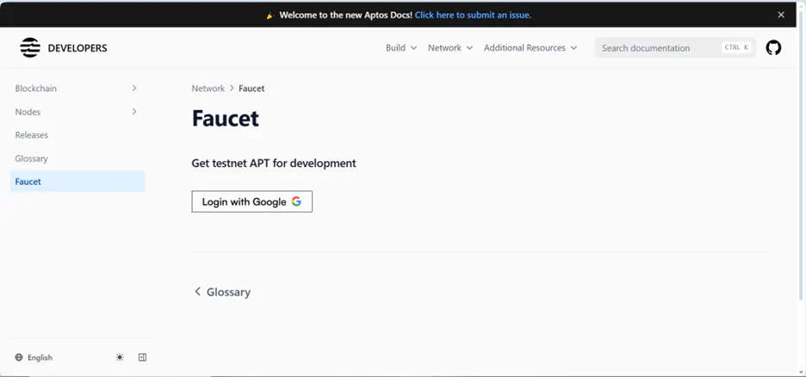Open the English language selector
The image size is (806, 377).
(x=34, y=357)
